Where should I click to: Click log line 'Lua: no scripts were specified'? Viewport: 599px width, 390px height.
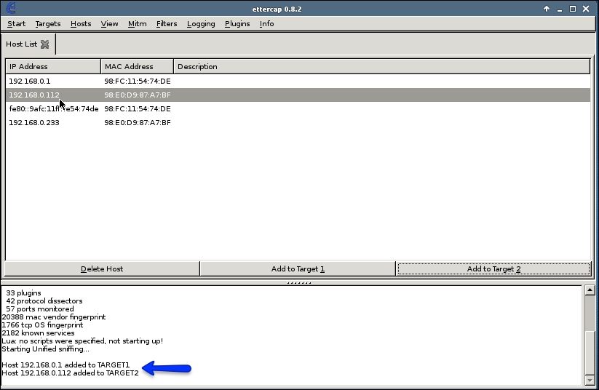coord(82,341)
